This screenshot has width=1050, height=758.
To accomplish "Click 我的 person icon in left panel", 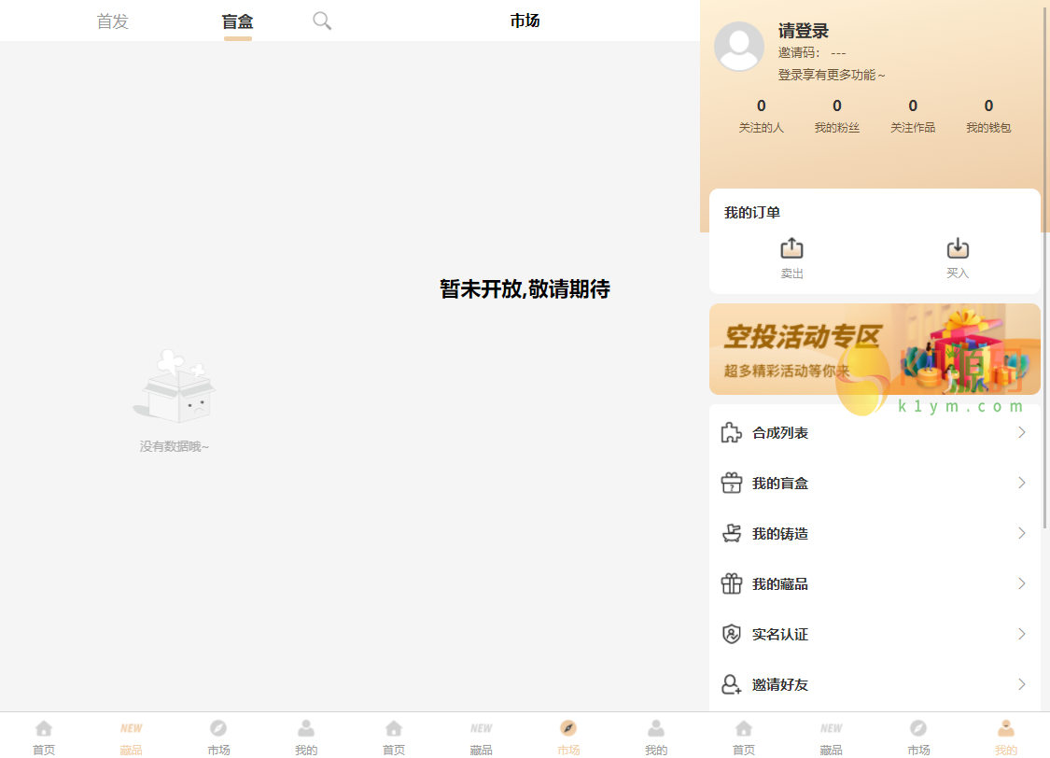I will tap(306, 728).
